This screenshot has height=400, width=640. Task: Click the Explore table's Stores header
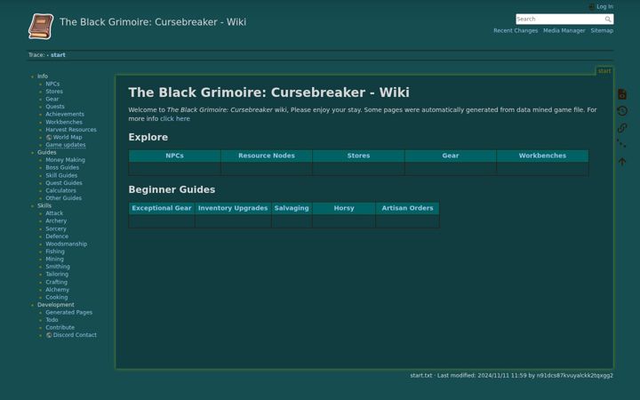[358, 156]
